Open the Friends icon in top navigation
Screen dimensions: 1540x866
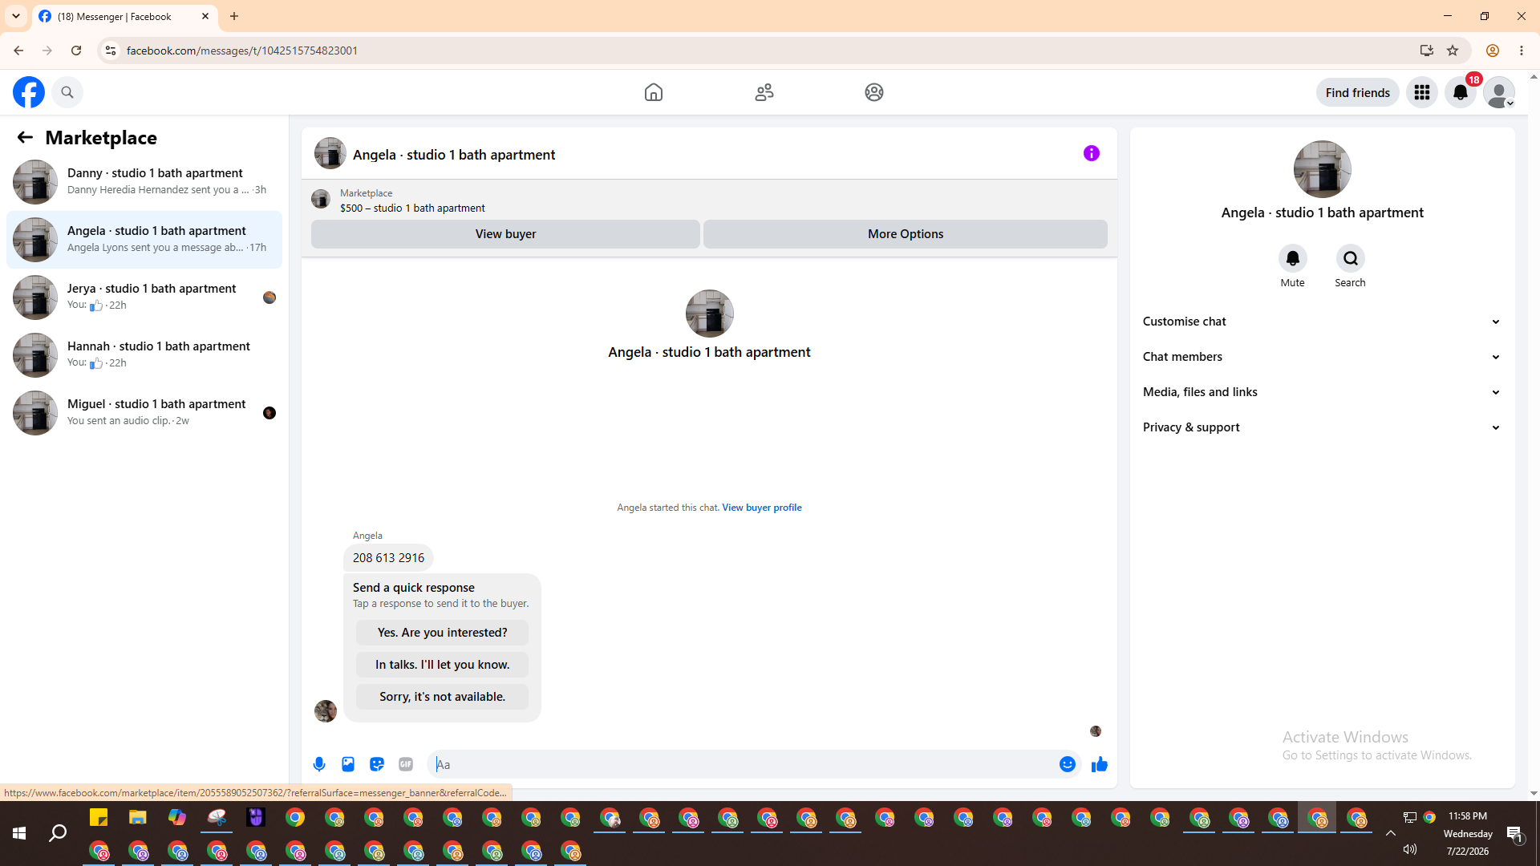[764, 92]
